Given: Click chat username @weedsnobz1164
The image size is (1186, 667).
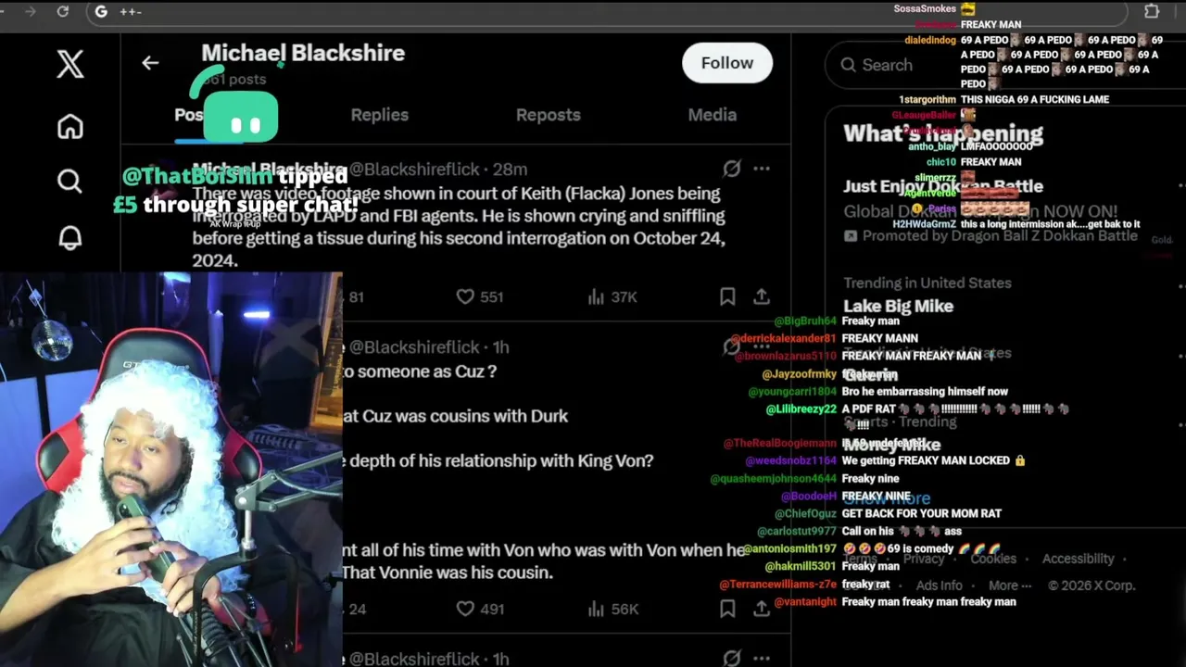Looking at the screenshot, I should click(790, 461).
